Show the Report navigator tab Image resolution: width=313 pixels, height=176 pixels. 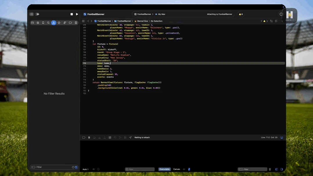pyautogui.click(x=76, y=23)
